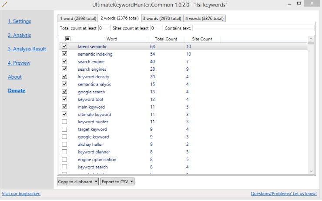Select the keyword density row text
The height and width of the screenshot is (201, 322).
(94, 77)
